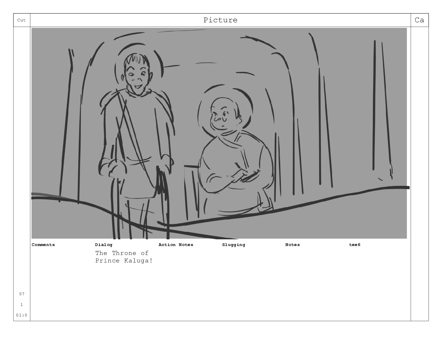This screenshot has height=341, width=442.
Task: Select the 'Dialog' field label
Action: coord(104,245)
